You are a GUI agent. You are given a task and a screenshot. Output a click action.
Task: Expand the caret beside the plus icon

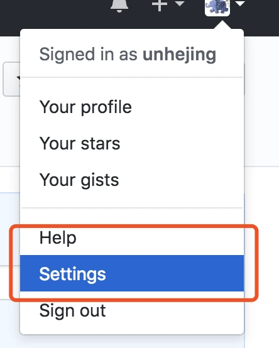click(x=180, y=4)
